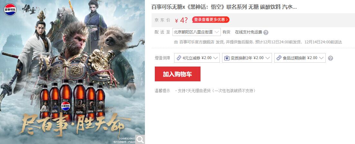Click the bag icon in 变质换新2年 option
Screen dimensions: 355x144
(227, 58)
